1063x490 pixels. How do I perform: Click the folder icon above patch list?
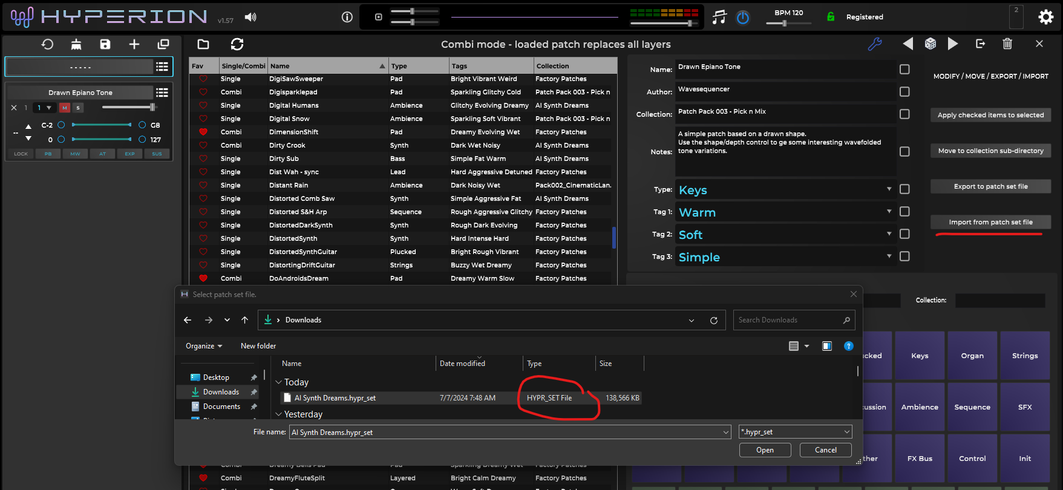coord(203,44)
